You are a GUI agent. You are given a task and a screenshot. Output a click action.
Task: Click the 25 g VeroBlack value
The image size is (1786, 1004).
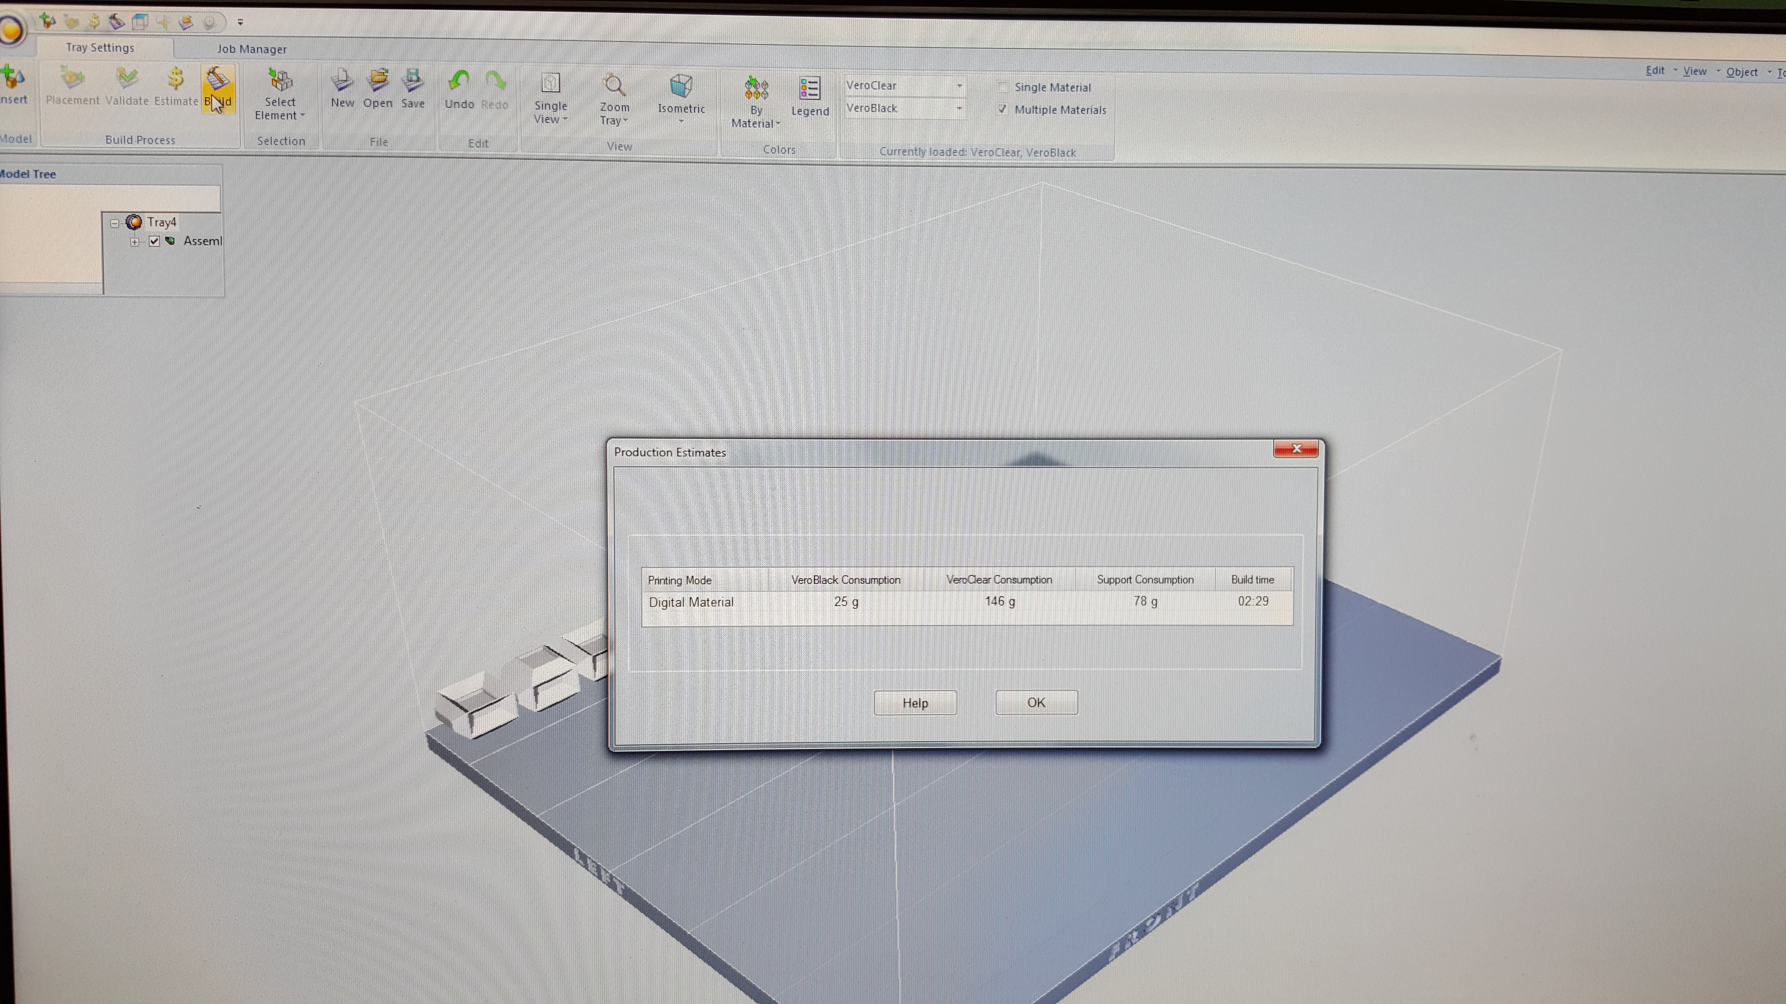tap(846, 601)
